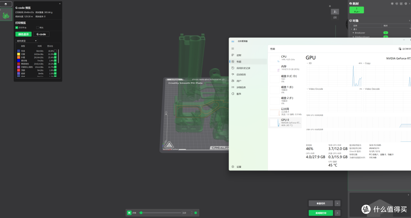Click the plate cube icon at top-left
This screenshot has height=218, width=411.
6,4
